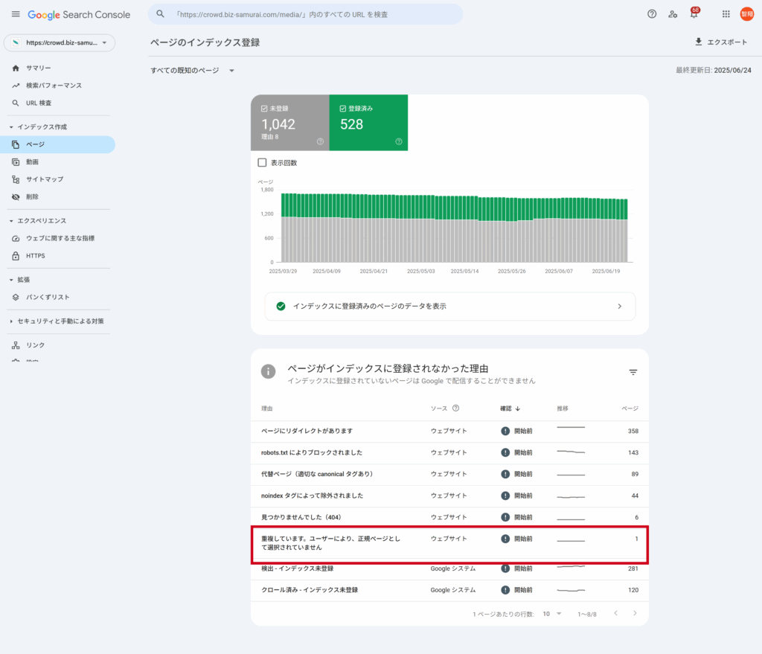Open user settings person-gear icon

(673, 14)
